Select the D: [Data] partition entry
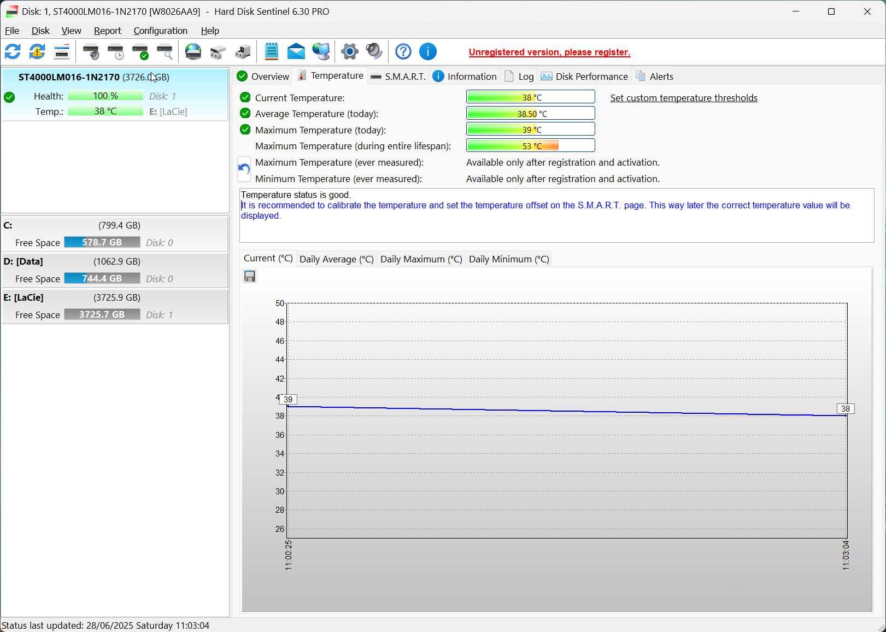This screenshot has height=632, width=886. point(115,270)
